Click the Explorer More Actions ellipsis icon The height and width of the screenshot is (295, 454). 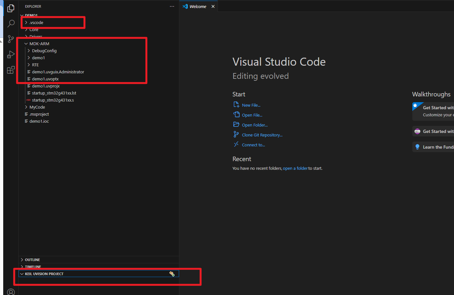[172, 6]
